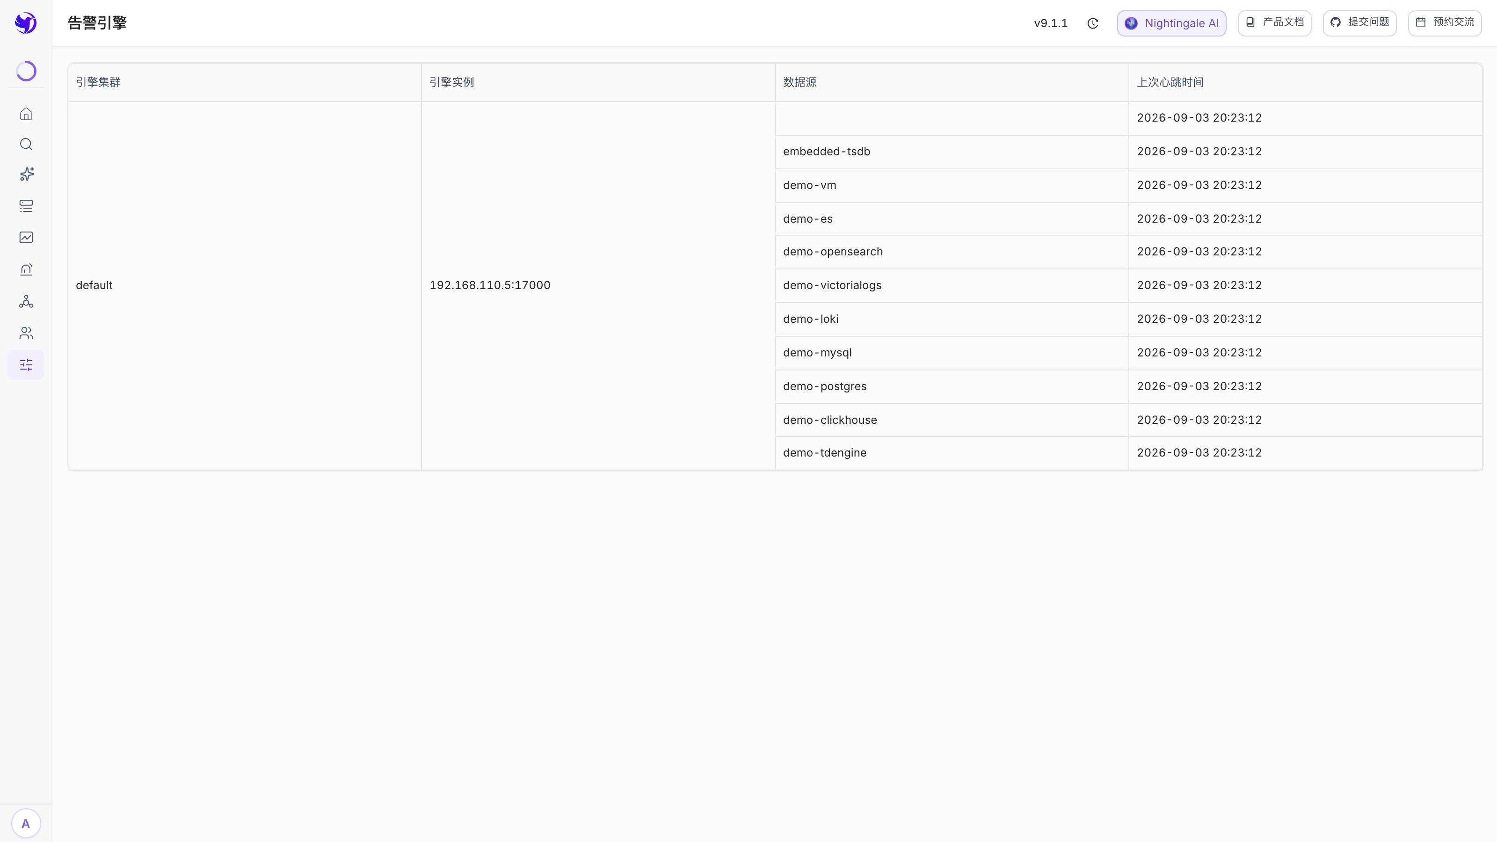The height and width of the screenshot is (842, 1497).
Task: Open the users sidebar icon
Action: coord(26,333)
